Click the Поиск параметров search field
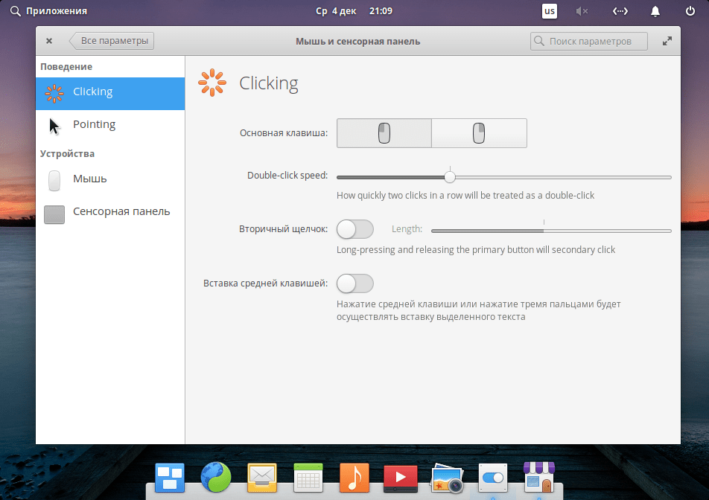Screen dimensions: 709x500 (588, 41)
